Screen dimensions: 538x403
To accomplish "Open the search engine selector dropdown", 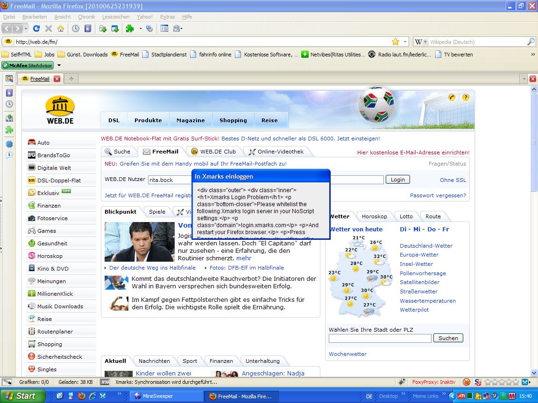I will [x=422, y=42].
